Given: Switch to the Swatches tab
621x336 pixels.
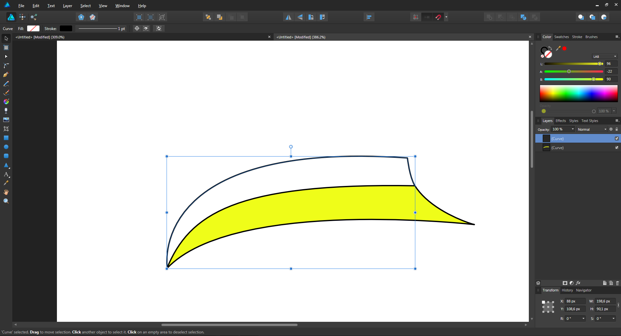Looking at the screenshot, I should click(x=561, y=37).
